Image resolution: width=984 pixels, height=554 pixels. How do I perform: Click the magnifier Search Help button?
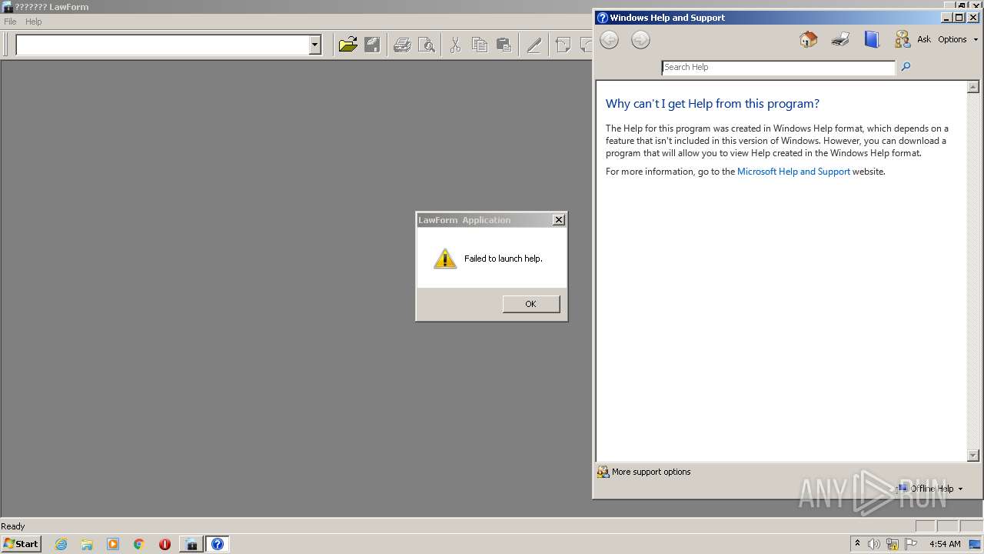click(x=906, y=67)
